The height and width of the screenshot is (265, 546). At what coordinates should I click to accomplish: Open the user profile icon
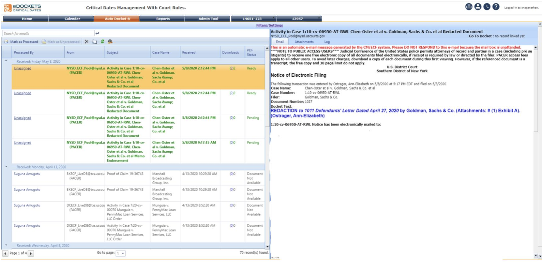[x=478, y=7]
